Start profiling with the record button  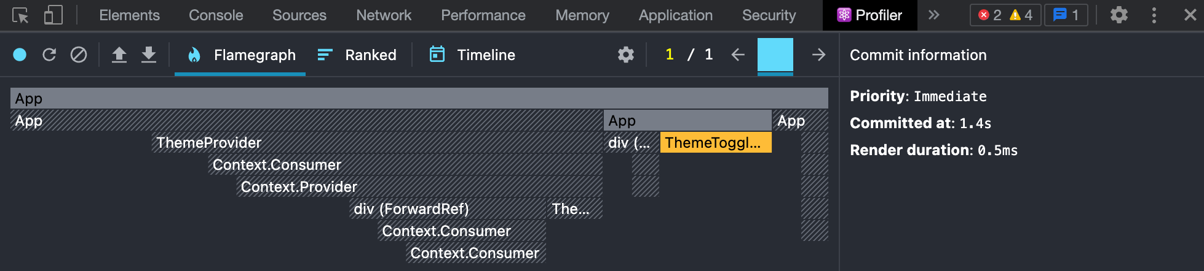click(20, 55)
